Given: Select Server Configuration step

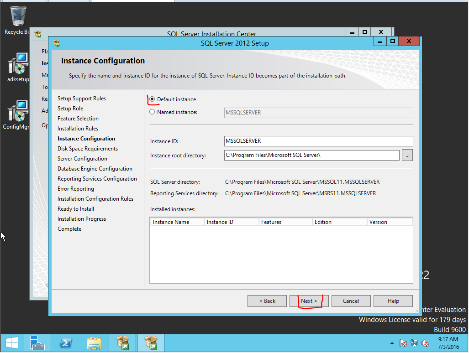Looking at the screenshot, I should (82, 159).
